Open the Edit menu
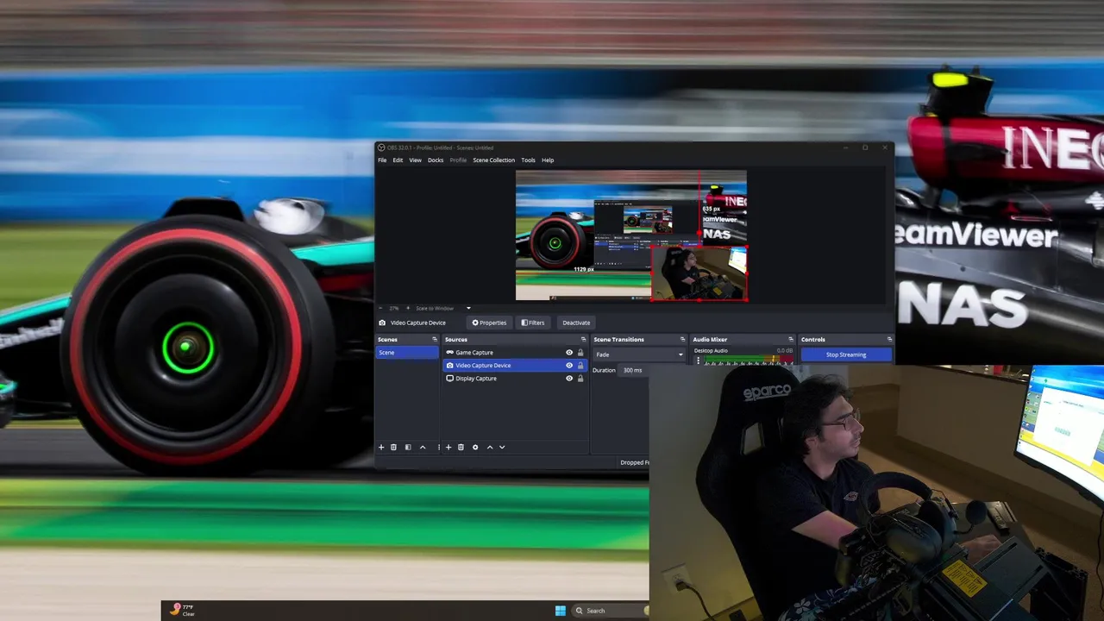Image resolution: width=1104 pixels, height=621 pixels. [x=398, y=160]
